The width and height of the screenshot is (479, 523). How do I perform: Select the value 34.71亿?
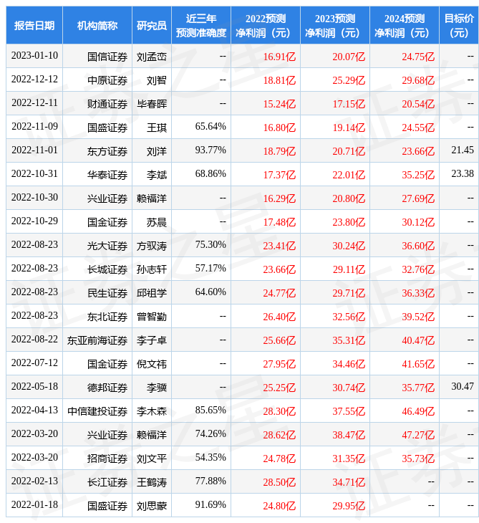(349, 483)
